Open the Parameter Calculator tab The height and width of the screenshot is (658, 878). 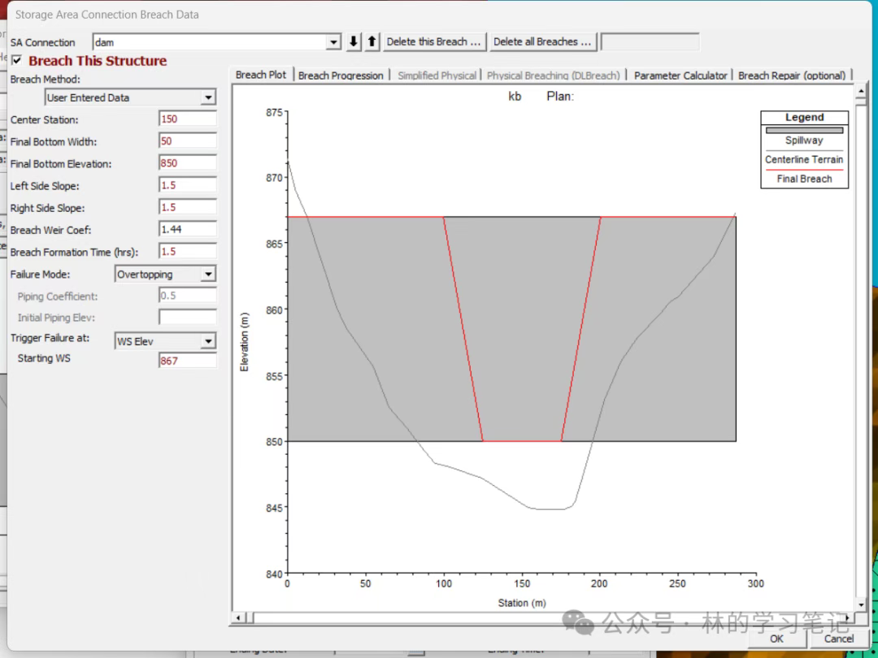point(680,76)
